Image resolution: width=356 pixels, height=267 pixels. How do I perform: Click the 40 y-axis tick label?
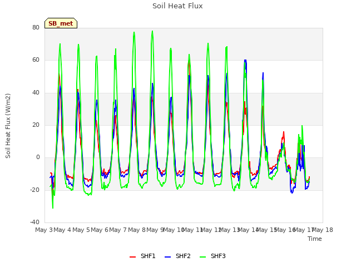tap(36, 92)
